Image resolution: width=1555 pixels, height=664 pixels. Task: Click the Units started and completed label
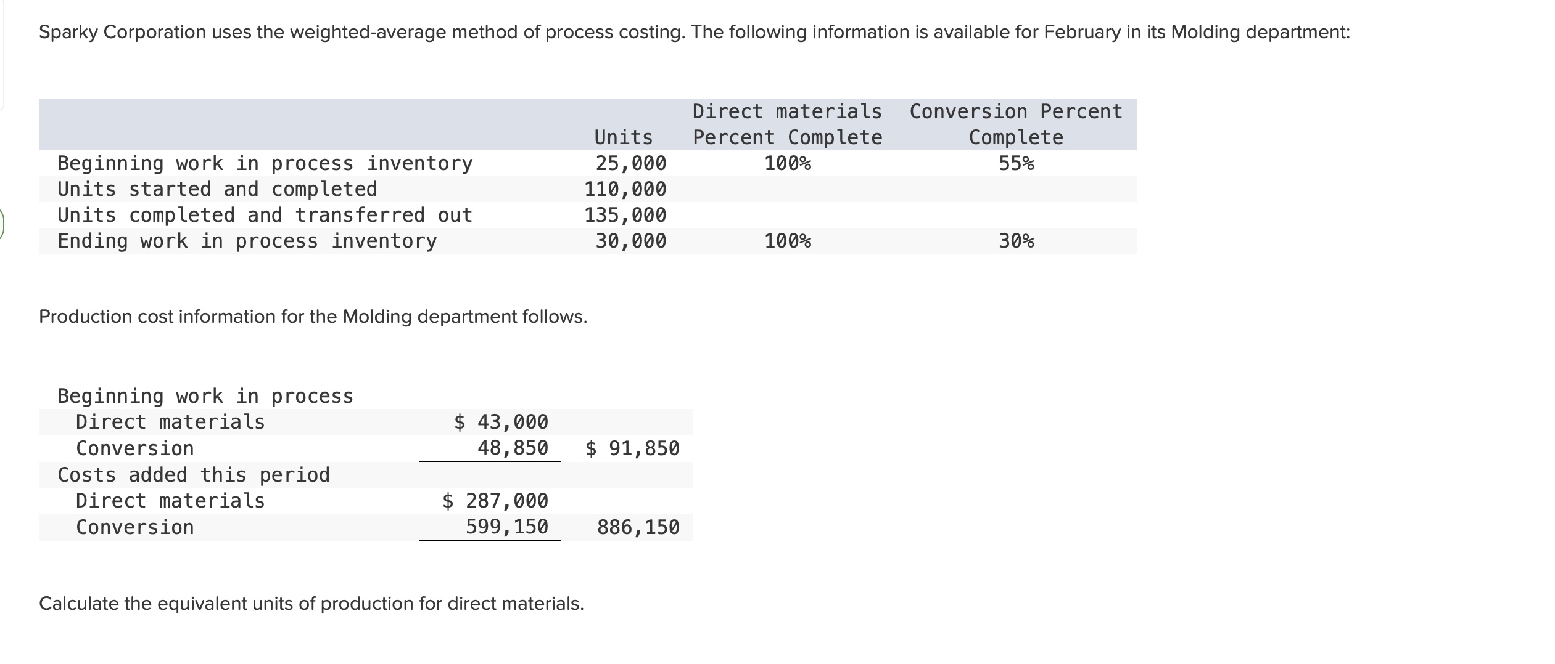click(217, 189)
